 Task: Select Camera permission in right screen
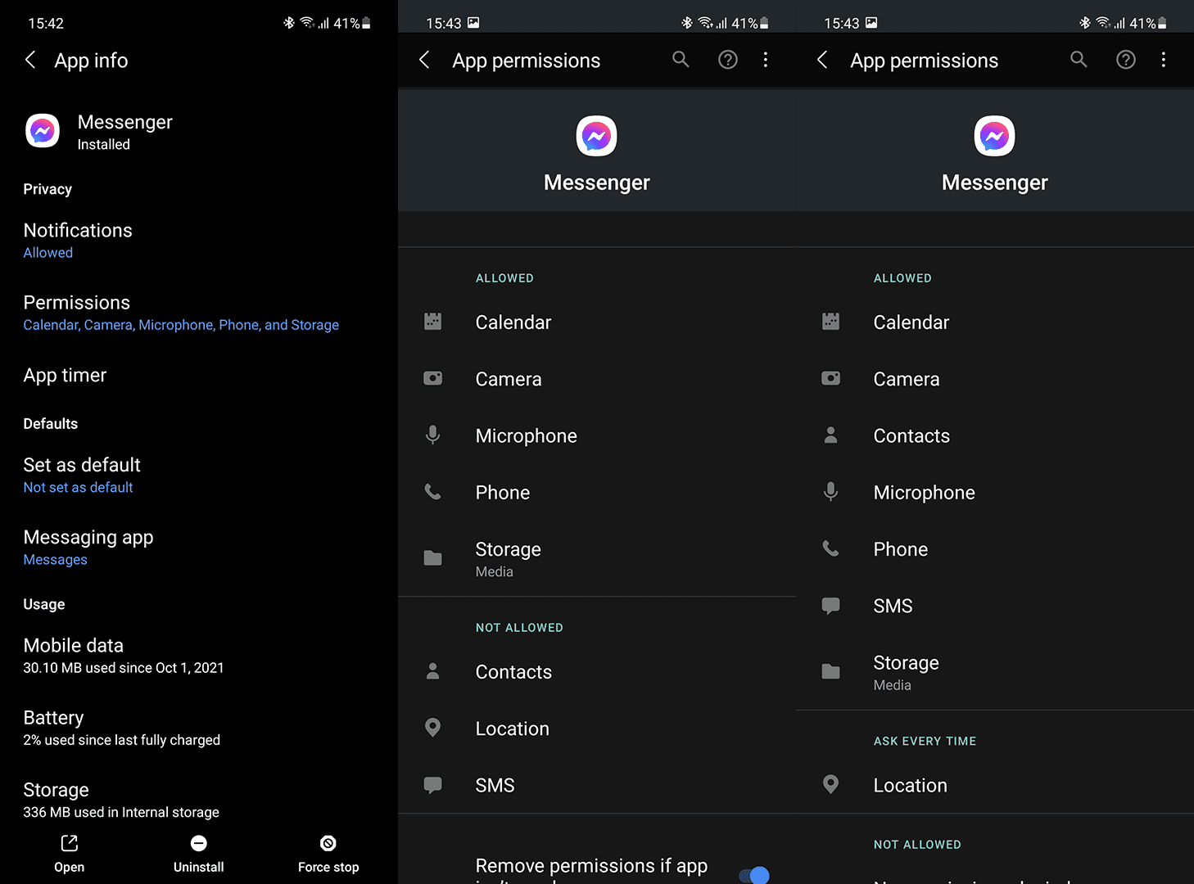tap(995, 378)
